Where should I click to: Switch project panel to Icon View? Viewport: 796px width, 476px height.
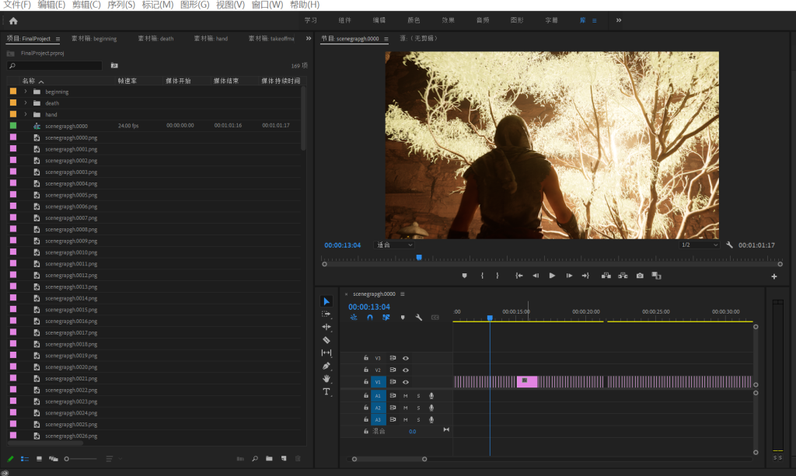click(x=39, y=459)
